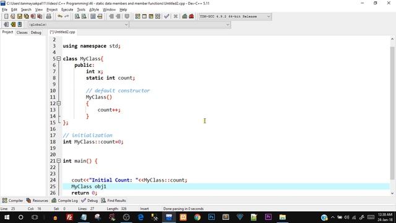The image size is (396, 223).
Task: Click the Close All files toolbar icon
Action: tap(40, 17)
